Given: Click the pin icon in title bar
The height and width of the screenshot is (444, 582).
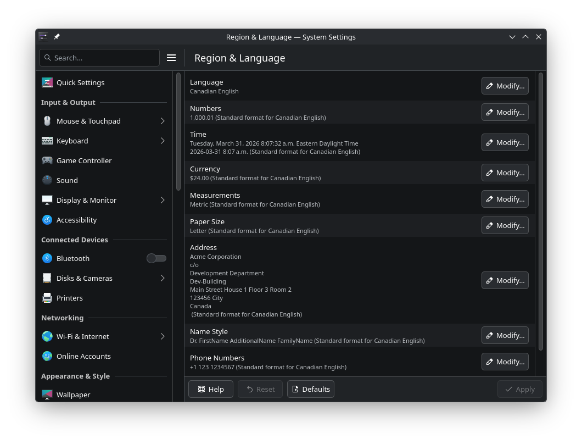Looking at the screenshot, I should (x=57, y=37).
